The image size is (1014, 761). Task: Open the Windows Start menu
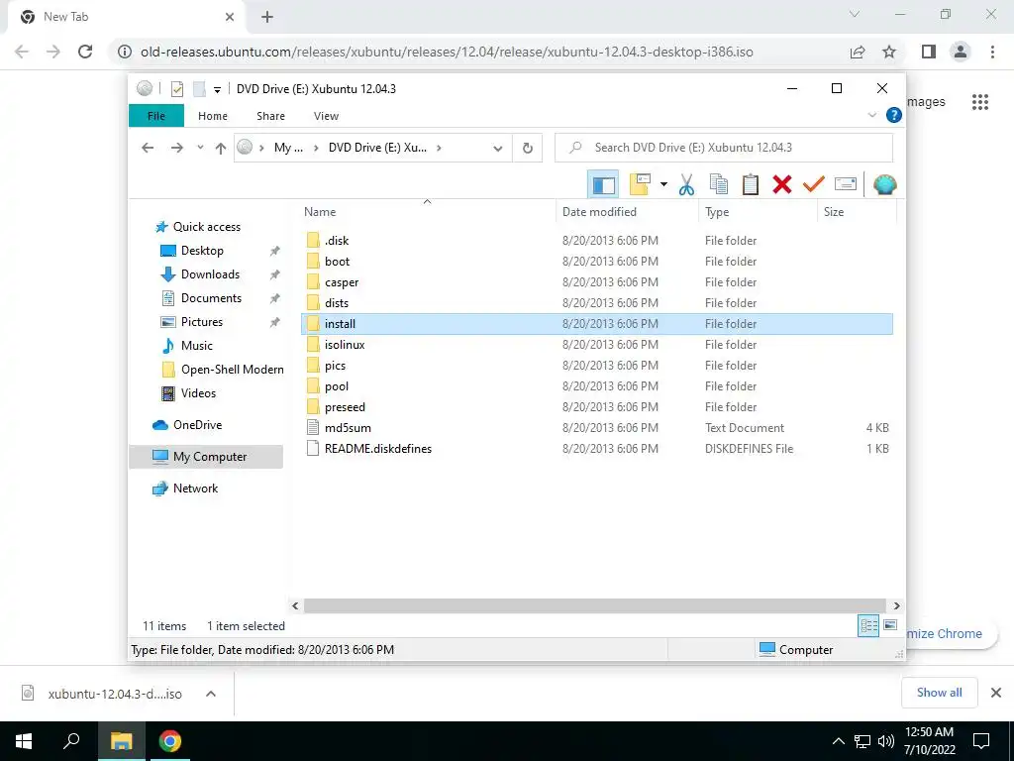24,741
